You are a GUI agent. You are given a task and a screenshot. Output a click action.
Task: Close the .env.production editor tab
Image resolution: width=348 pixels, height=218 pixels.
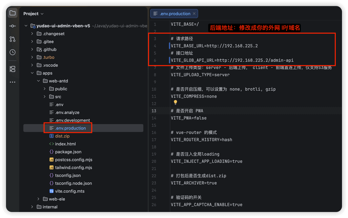click(x=194, y=13)
